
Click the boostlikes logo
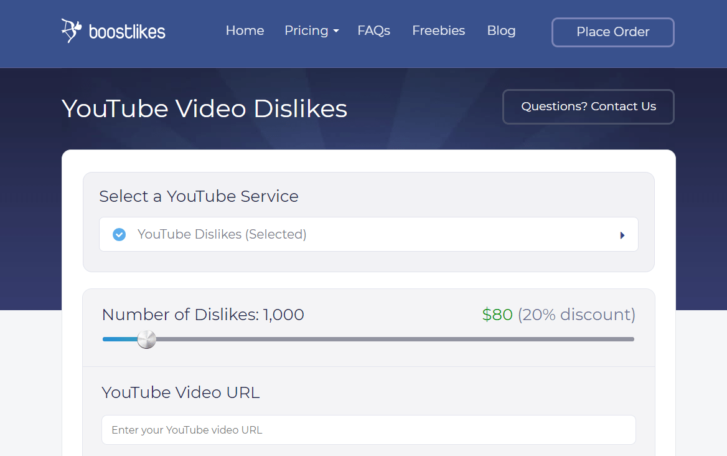[113, 31]
